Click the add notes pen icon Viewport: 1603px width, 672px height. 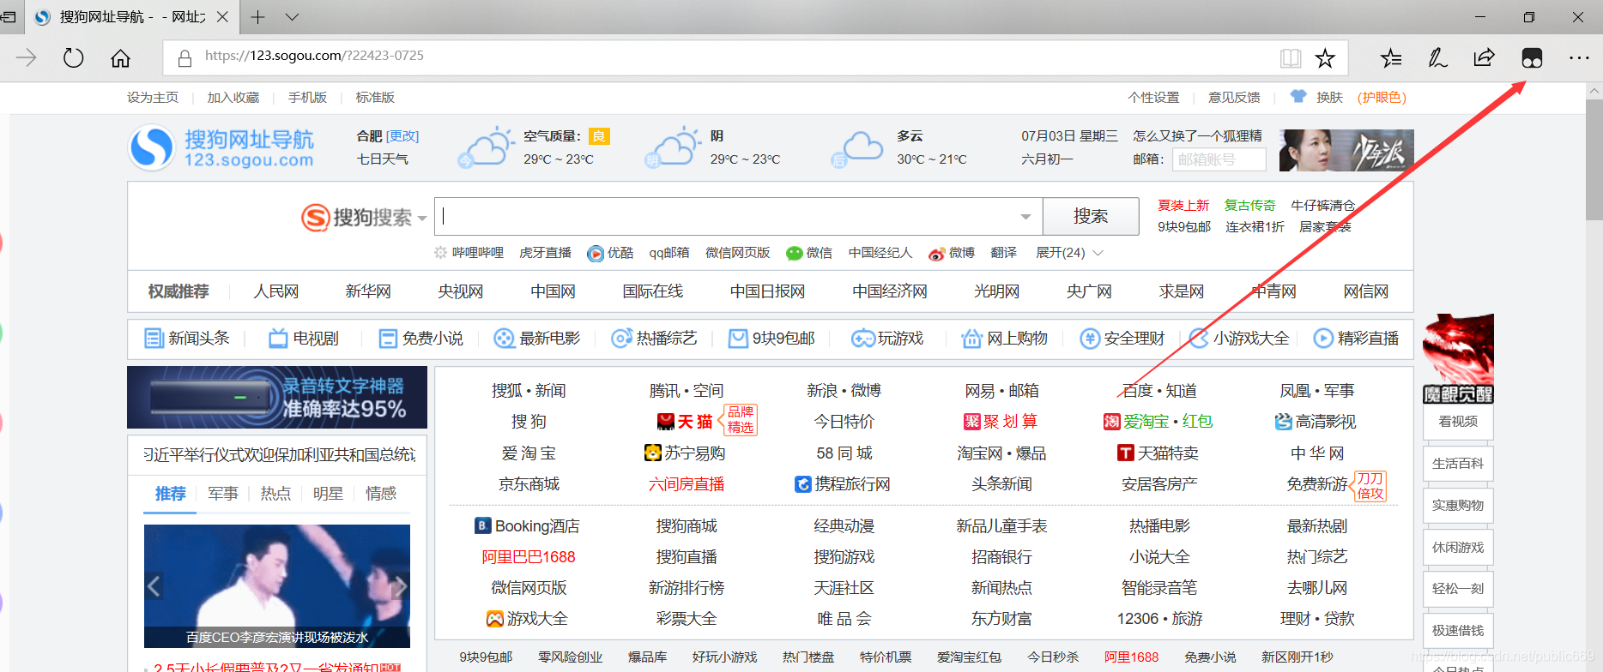click(1437, 58)
